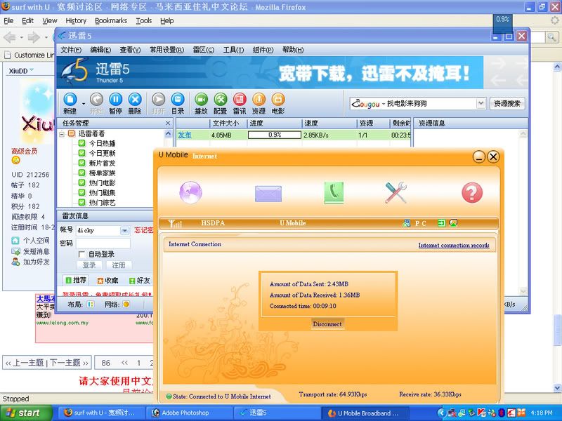Screen dimensions: 562x421
Task: Click the 网络 network status icon
Action: point(126,305)
